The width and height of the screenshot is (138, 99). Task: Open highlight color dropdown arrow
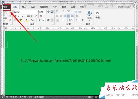click(24, 20)
